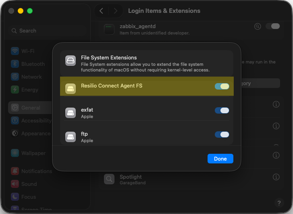Screen dimensions: 293x214
Task: Toggle the exfat extension switch
Action: 222,110
